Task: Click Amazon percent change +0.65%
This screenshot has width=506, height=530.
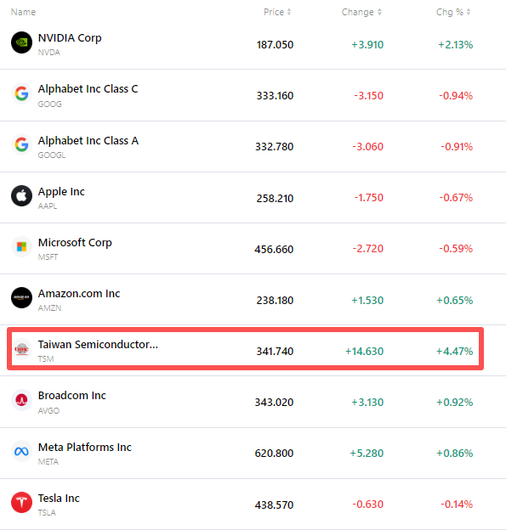Action: coord(455,301)
